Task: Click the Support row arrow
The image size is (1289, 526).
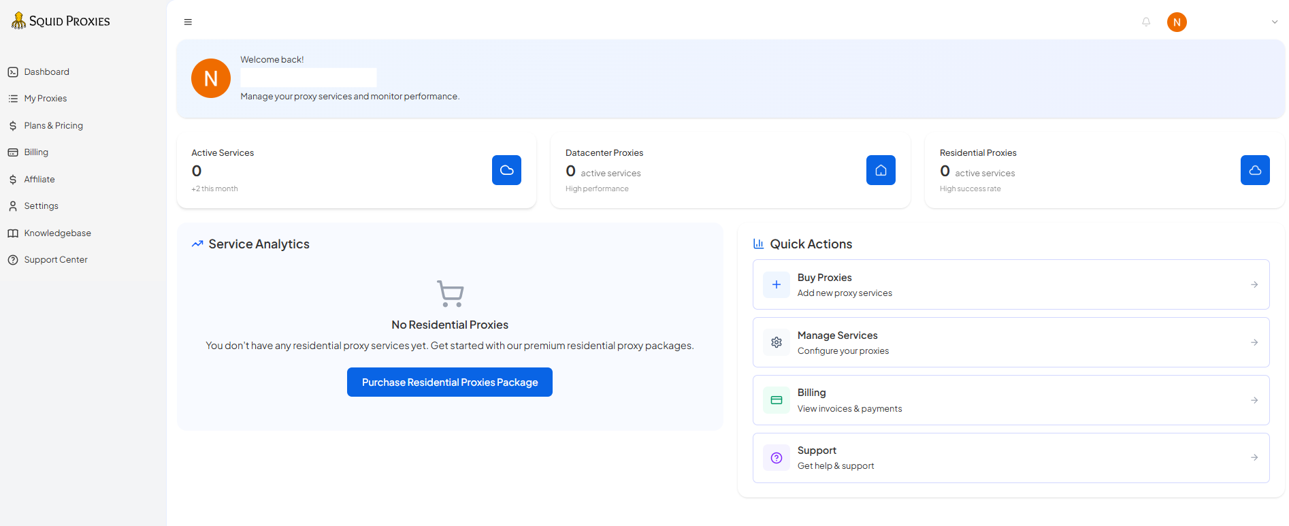Action: (x=1254, y=457)
